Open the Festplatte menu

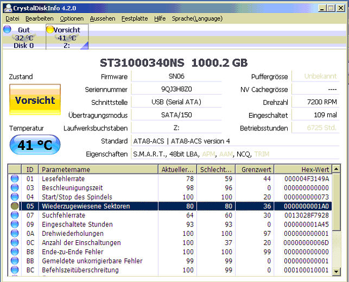click(x=135, y=18)
